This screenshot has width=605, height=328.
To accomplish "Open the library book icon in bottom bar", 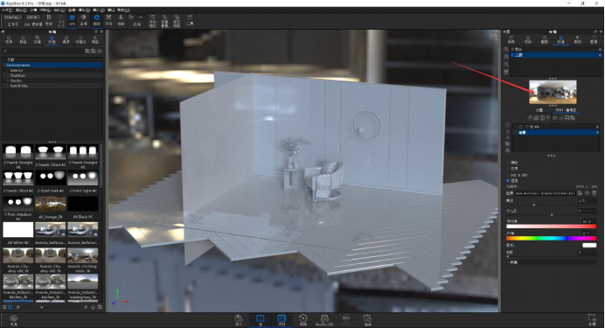I will click(260, 319).
